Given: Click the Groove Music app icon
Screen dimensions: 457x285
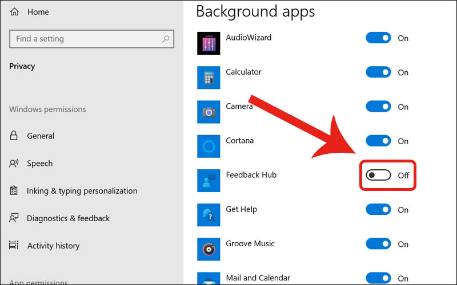Looking at the screenshot, I should tap(209, 249).
